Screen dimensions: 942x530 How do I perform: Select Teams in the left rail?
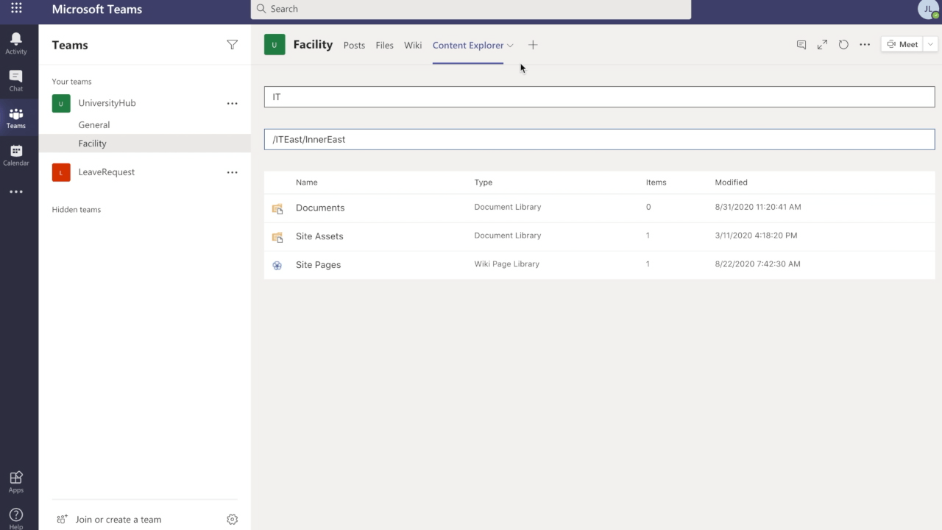pos(16,118)
